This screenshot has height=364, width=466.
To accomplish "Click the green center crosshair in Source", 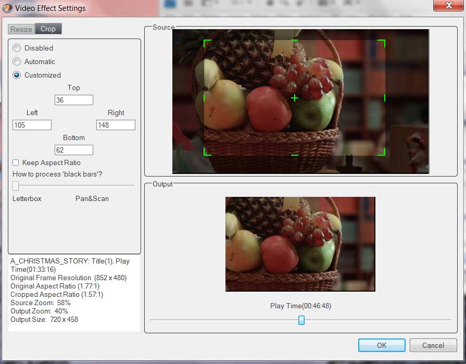I will pos(295,98).
